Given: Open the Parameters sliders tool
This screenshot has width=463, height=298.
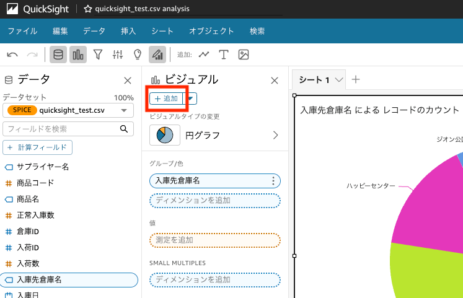Looking at the screenshot, I should pyautogui.click(x=118, y=55).
